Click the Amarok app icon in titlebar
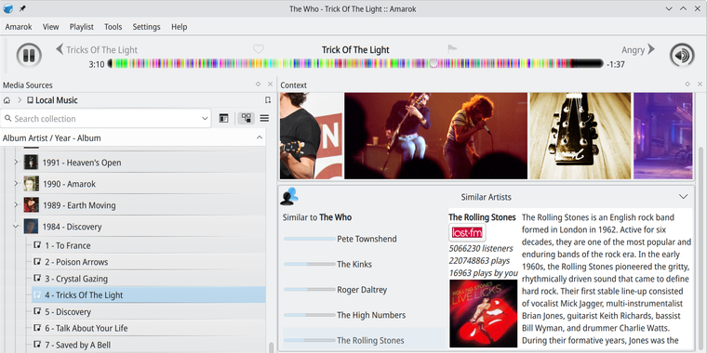This screenshot has height=353, width=707. point(8,8)
